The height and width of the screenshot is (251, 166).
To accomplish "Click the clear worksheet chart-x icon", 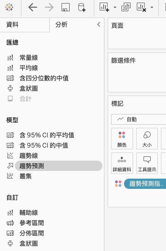I will click(x=142, y=7).
